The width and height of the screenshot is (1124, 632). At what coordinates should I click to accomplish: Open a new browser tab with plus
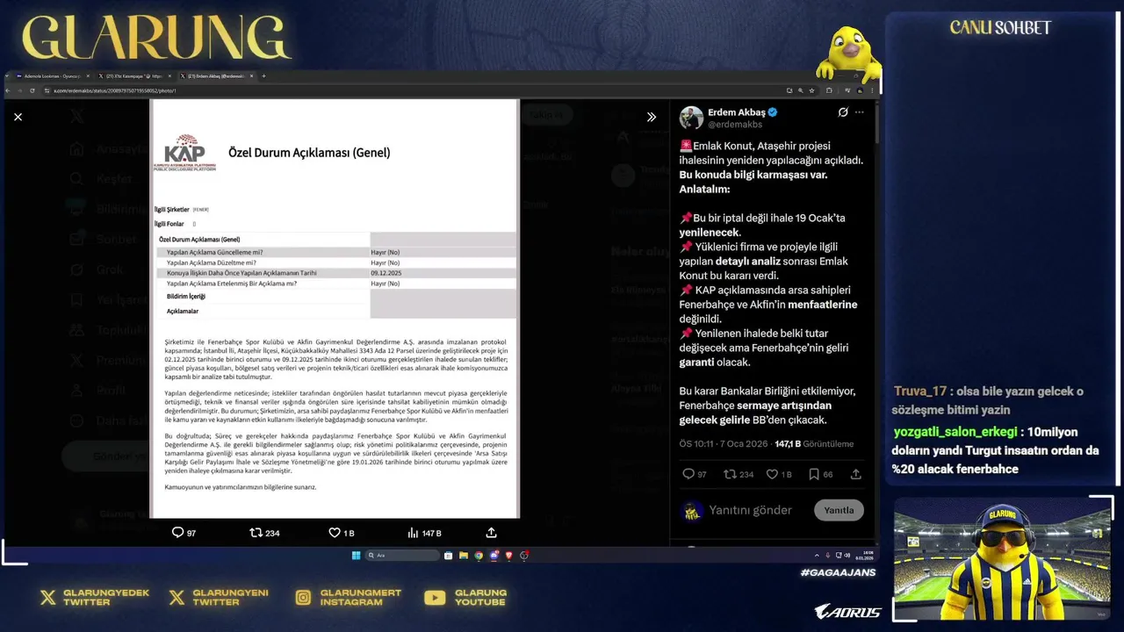[263, 76]
